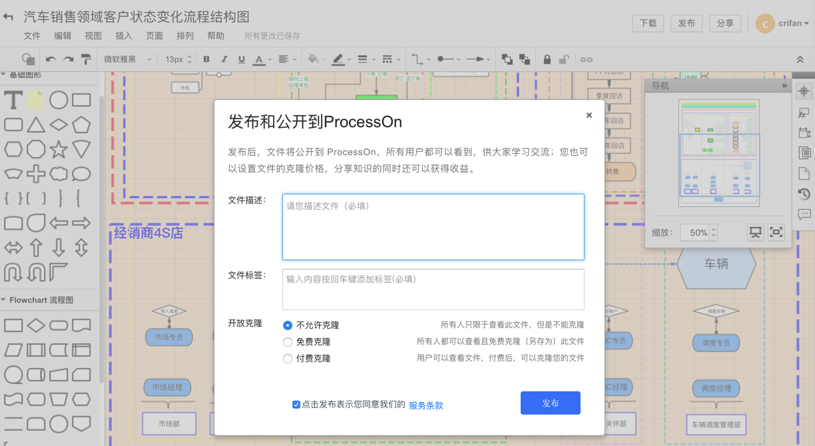Screen dimensions: 815x446
Task: Toggle bold text formatting
Action: (206, 60)
